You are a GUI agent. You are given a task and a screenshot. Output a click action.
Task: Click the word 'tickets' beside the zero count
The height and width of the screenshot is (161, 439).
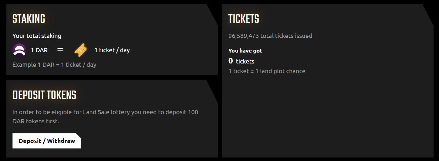pos(245,61)
